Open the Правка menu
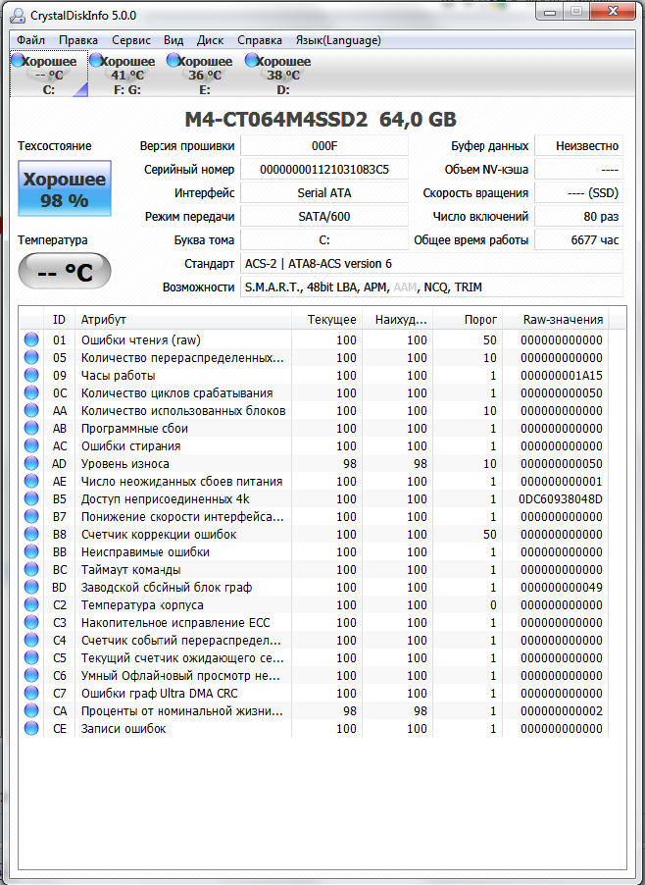The width and height of the screenshot is (645, 885). [x=78, y=40]
